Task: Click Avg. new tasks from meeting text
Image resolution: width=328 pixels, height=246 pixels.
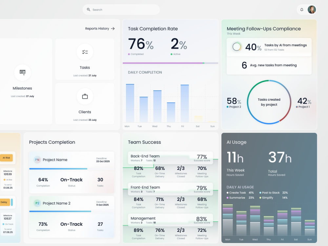Action: click(273, 65)
